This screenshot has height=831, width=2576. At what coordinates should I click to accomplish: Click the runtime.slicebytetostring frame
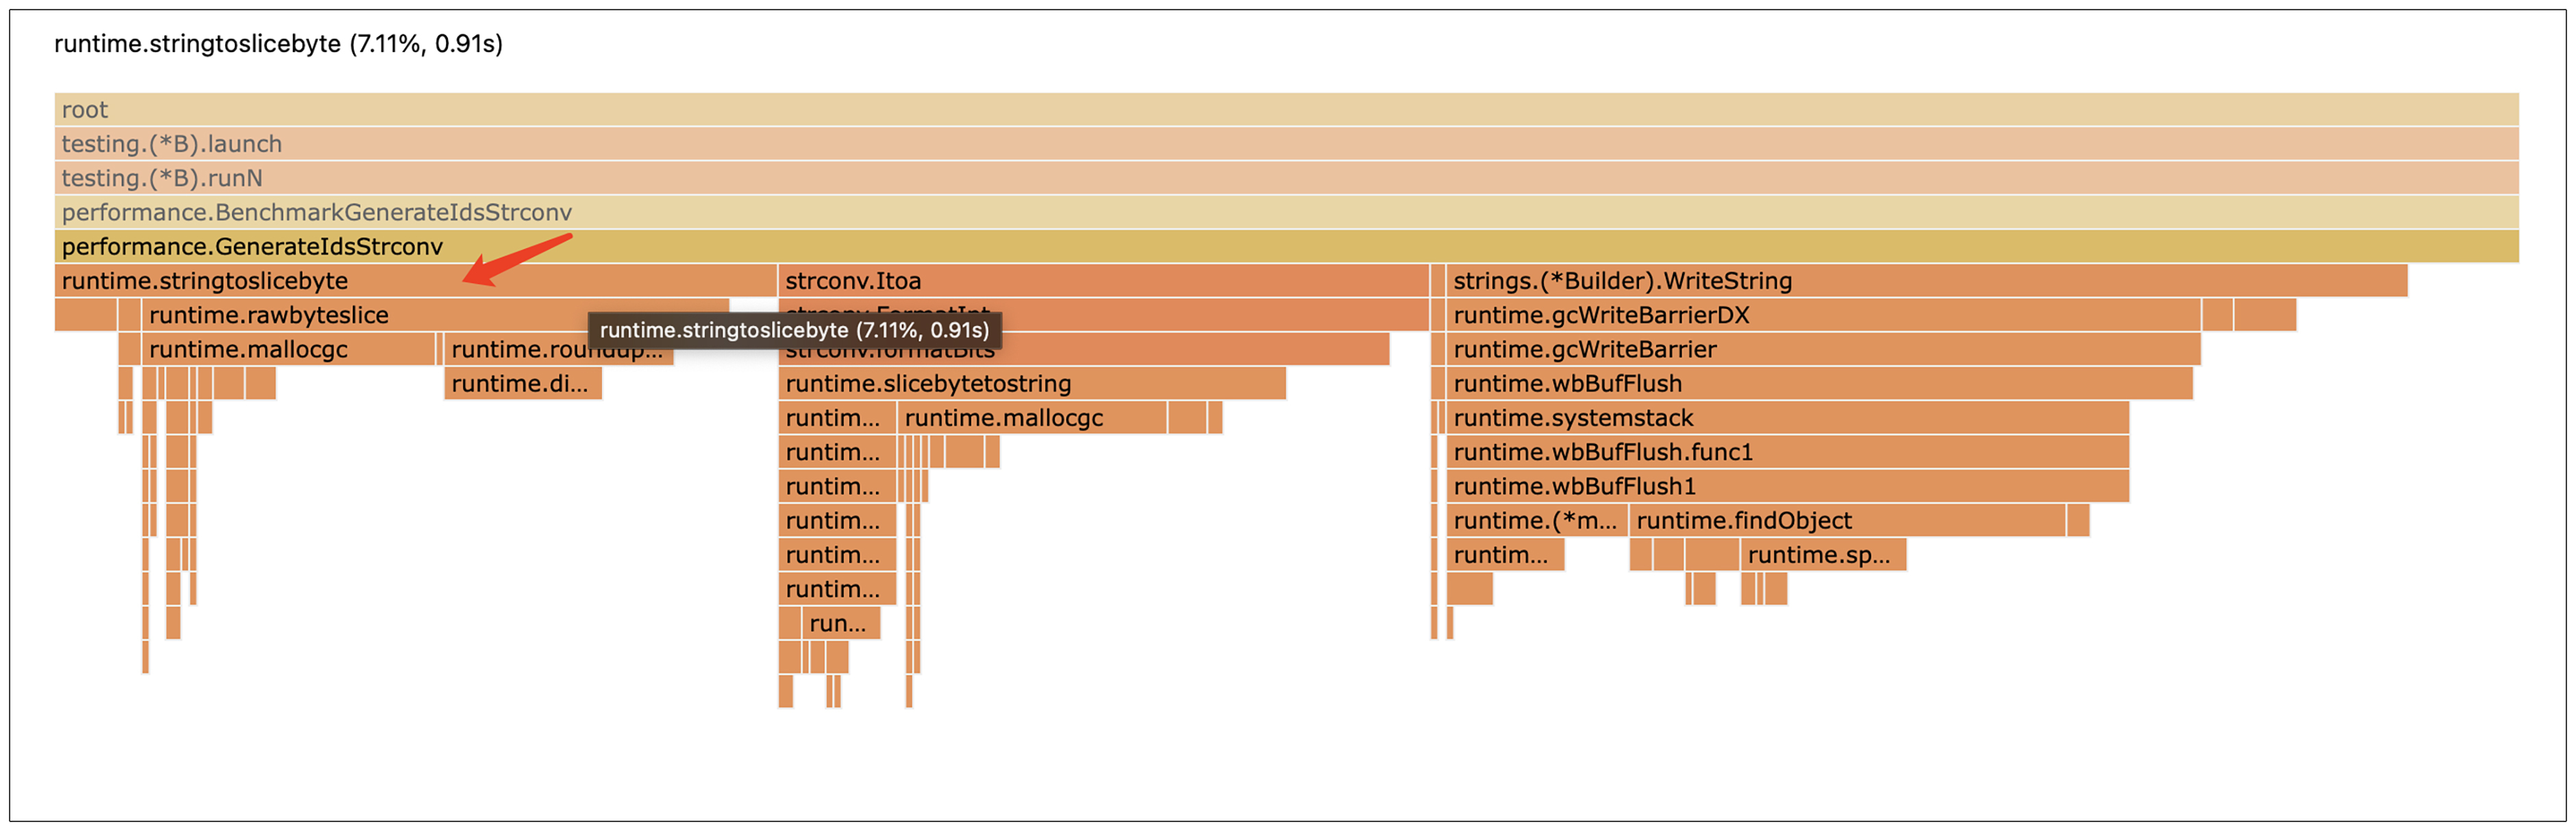[x=1031, y=384]
